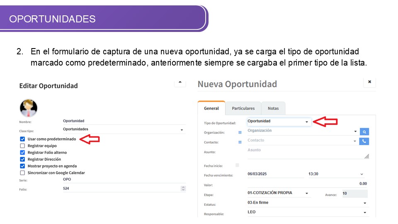This screenshot has width=398, height=224.
Task: Open the Estatus dropdown showing 03-En firme
Action: point(308,203)
